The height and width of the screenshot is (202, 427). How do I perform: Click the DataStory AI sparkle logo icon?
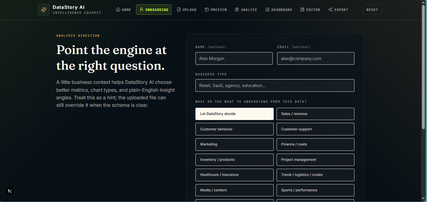[44, 10]
